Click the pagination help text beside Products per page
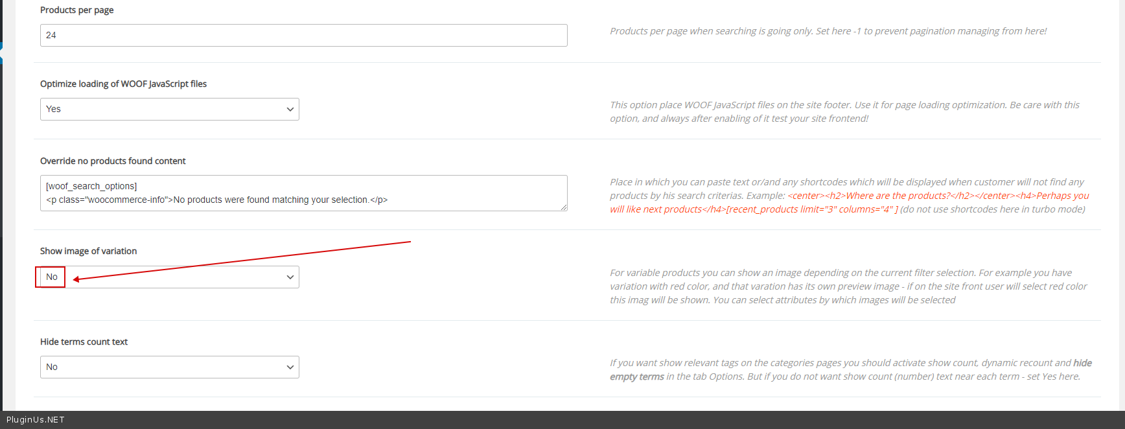1125x429 pixels. click(828, 31)
